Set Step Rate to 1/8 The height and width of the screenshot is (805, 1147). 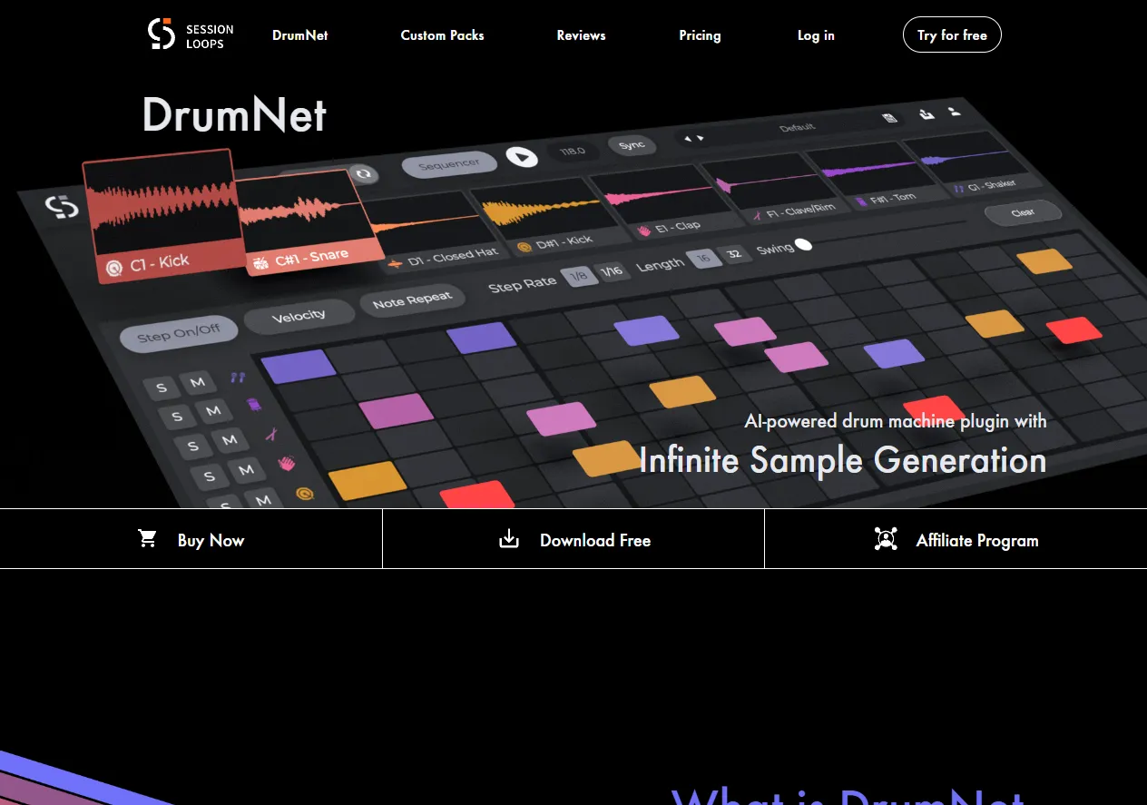(x=579, y=275)
